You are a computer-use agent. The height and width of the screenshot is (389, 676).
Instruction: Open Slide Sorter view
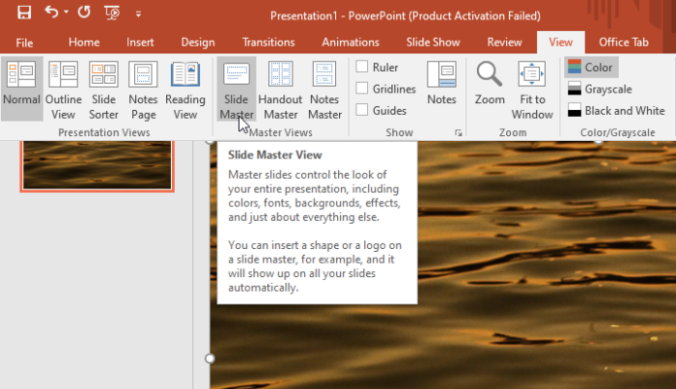pos(103,89)
